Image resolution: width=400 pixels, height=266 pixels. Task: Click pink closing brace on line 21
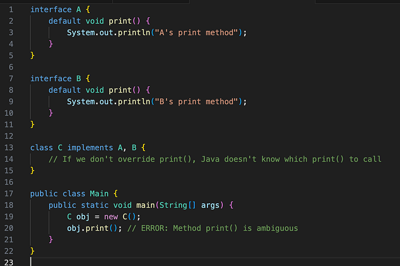coord(51,240)
